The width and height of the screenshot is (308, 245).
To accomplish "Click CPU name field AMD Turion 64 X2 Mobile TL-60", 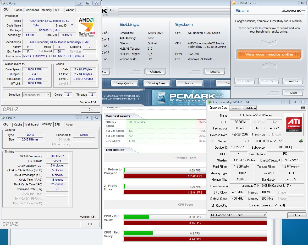I will pyautogui.click(x=49, y=21).
